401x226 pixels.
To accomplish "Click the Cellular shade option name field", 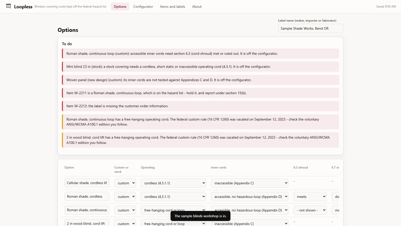I will point(87,183).
